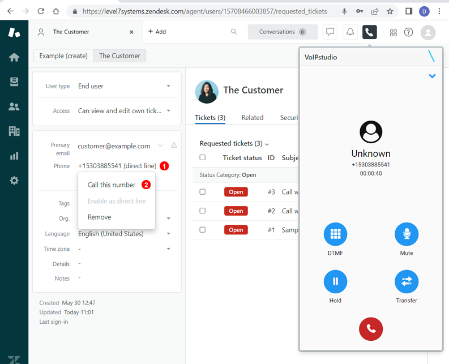Open the Language dropdown
Screen dimensions: 449x364
point(124,234)
